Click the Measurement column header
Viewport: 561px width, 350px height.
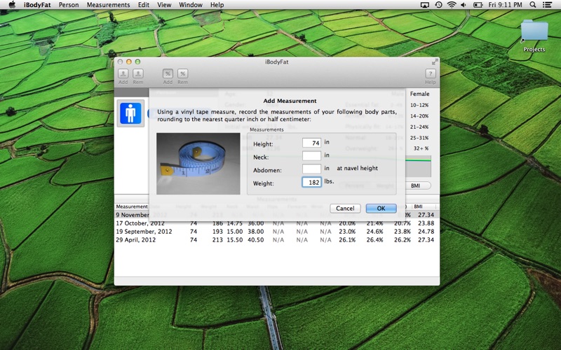[132, 206]
